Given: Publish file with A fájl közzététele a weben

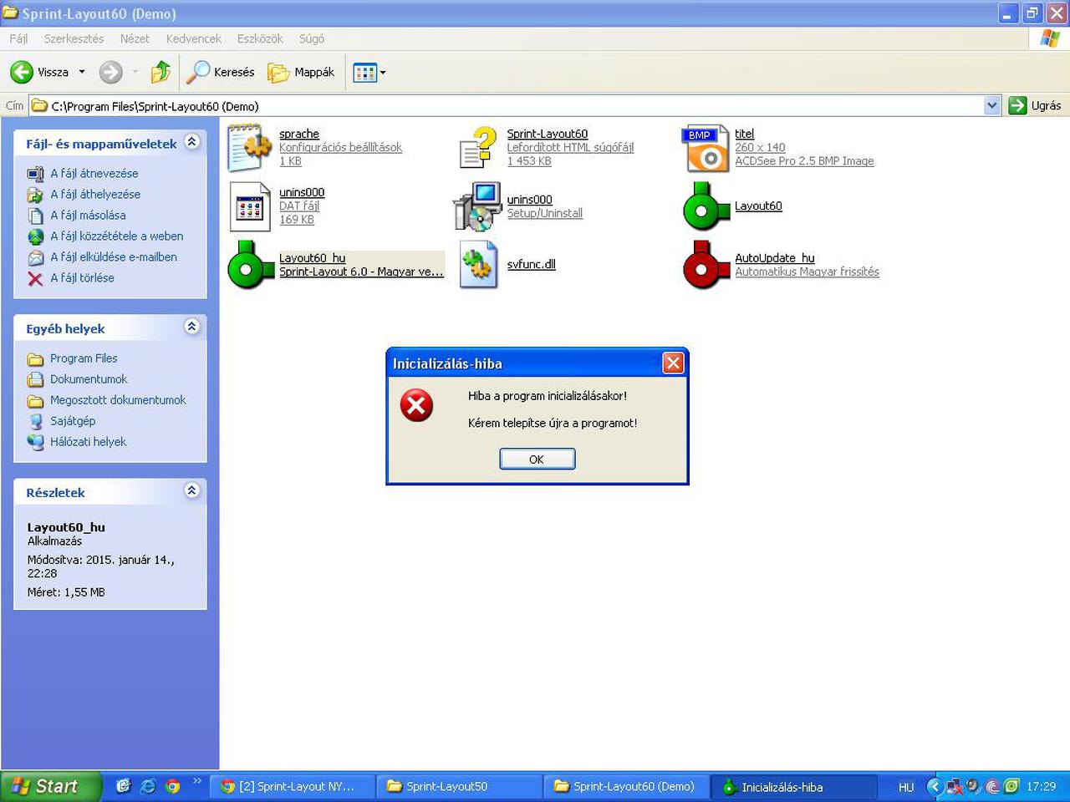Looking at the screenshot, I should click(x=116, y=236).
